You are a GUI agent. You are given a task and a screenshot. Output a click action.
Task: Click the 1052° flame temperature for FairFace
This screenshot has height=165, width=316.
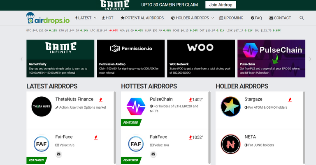point(196,137)
